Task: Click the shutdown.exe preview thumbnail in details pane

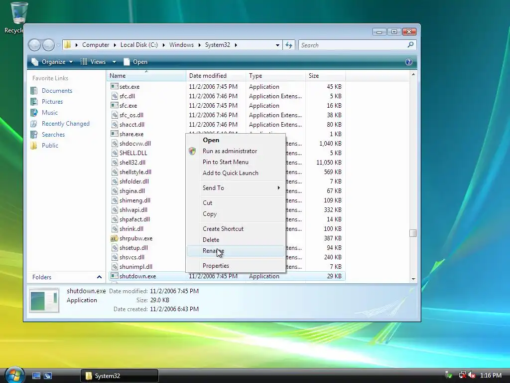Action: coord(44,300)
